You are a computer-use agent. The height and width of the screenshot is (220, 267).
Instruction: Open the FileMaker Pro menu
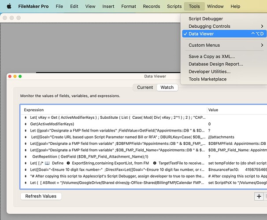tap(33, 7)
